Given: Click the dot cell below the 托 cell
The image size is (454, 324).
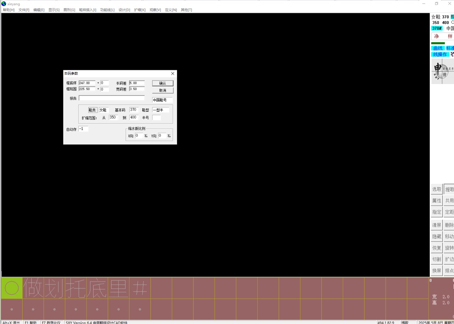Looking at the screenshot, I should (x=76, y=309).
